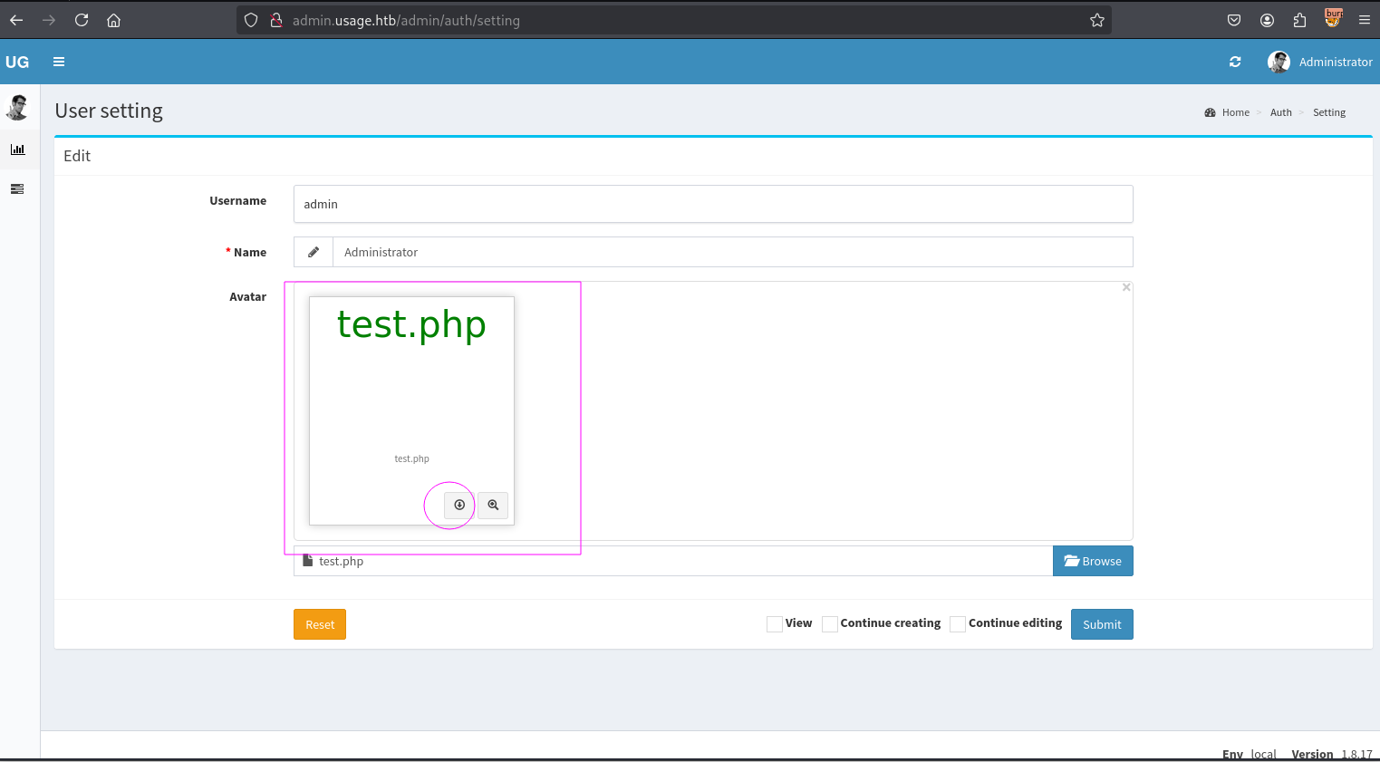The height and width of the screenshot is (762, 1380).
Task: Toggle the Continue editing checkbox
Action: 958,623
